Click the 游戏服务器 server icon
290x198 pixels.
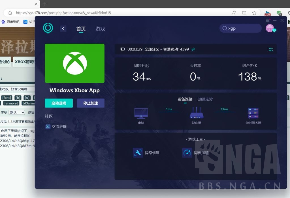(253, 113)
